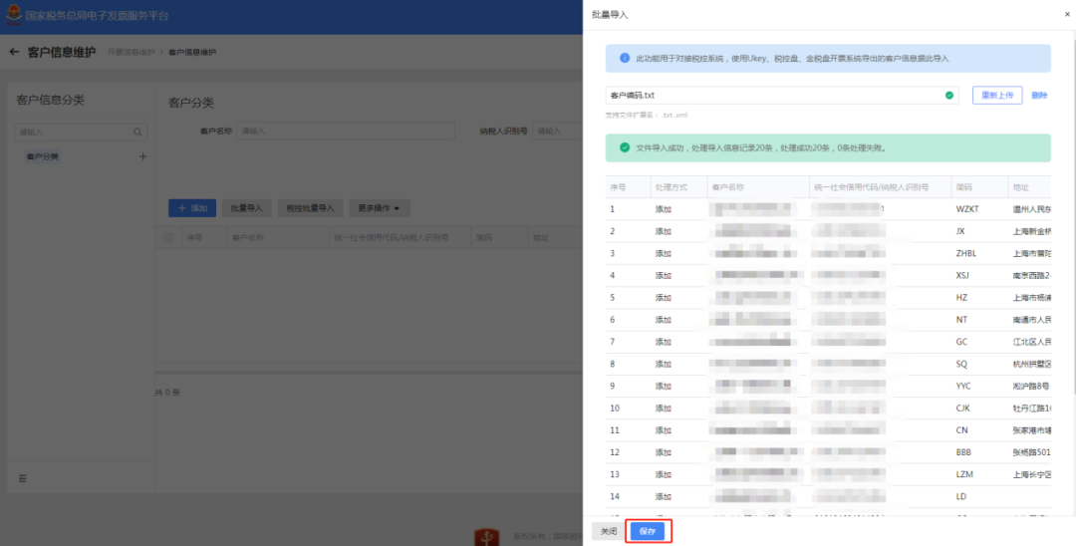Click the BBB code cell
This screenshot has width=1076, height=546.
click(x=963, y=452)
